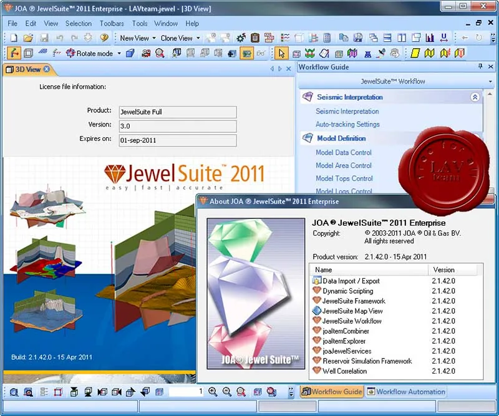499x416 pixels.
Task: Open the Model Area Control link
Action: tap(344, 165)
